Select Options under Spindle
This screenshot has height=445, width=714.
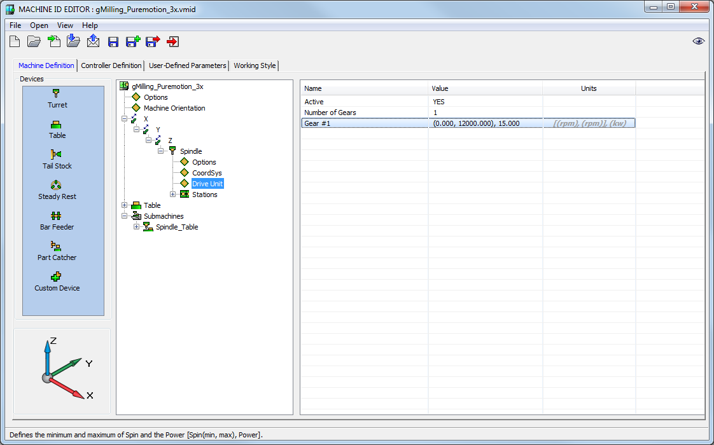point(204,163)
